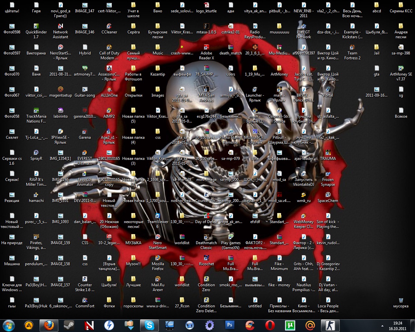Screen dimensions: 415x332
Task: Open the ALLInOne desktop icon
Action: pyautogui.click(x=109, y=92)
